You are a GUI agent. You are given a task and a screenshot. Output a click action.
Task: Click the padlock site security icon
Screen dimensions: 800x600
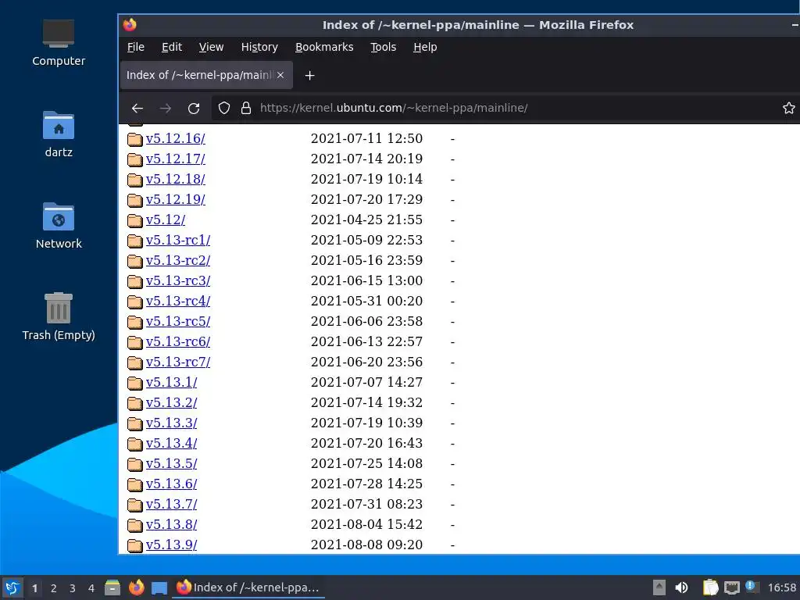pyautogui.click(x=246, y=108)
